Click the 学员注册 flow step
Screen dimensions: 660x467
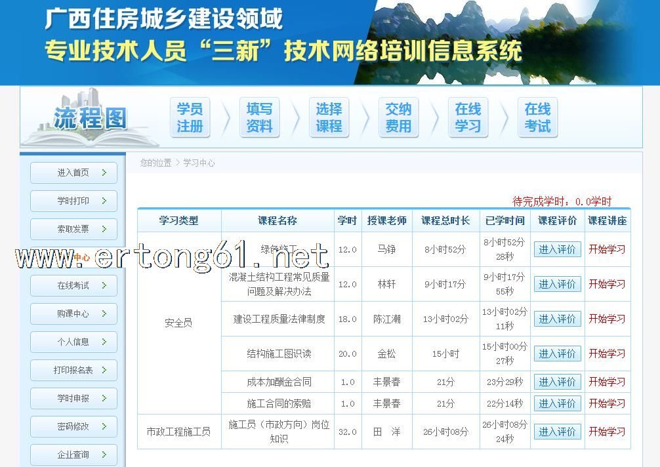coord(190,118)
